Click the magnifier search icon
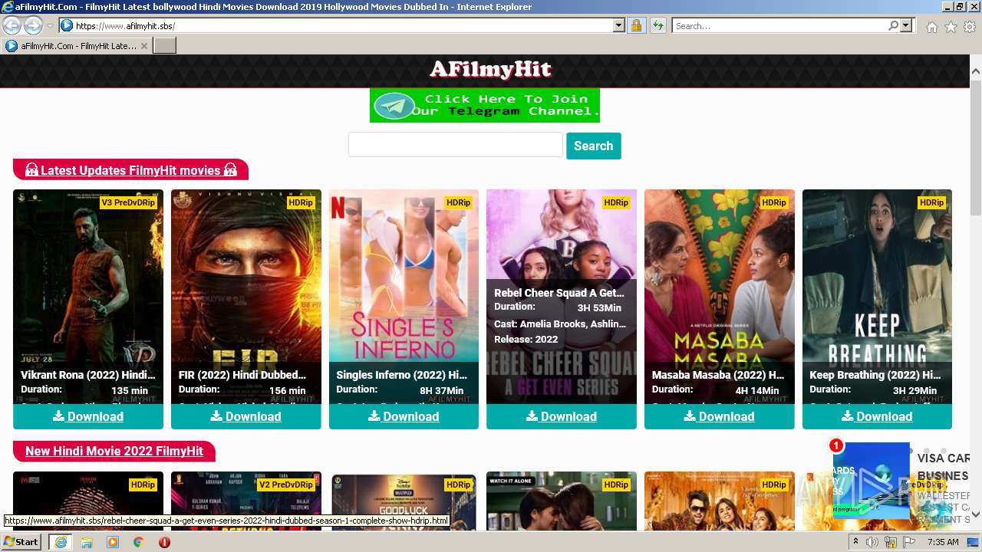Screen dimensions: 982x552 click(x=893, y=25)
